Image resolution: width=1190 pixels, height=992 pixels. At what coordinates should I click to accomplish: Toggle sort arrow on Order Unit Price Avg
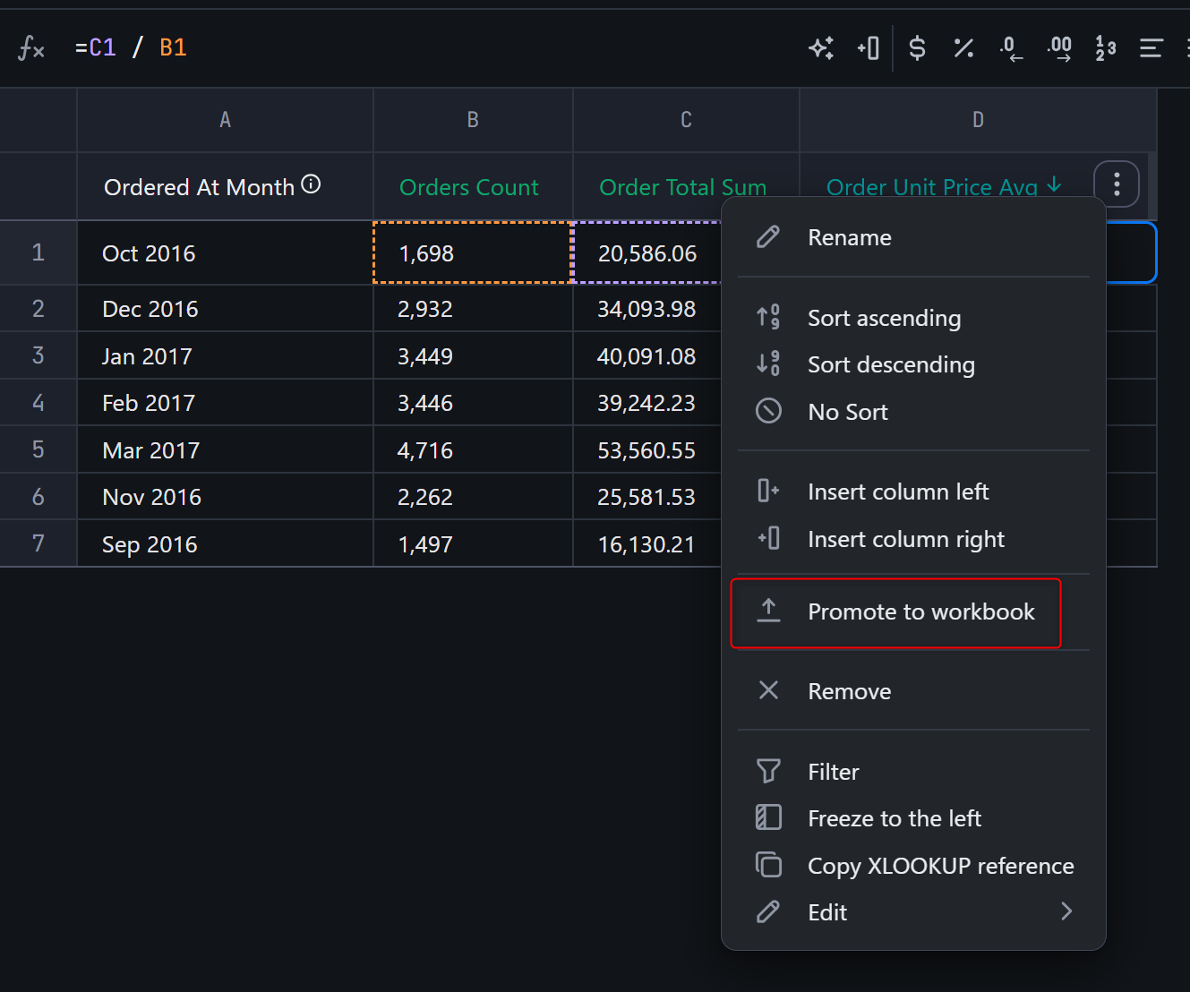[x=1055, y=185]
